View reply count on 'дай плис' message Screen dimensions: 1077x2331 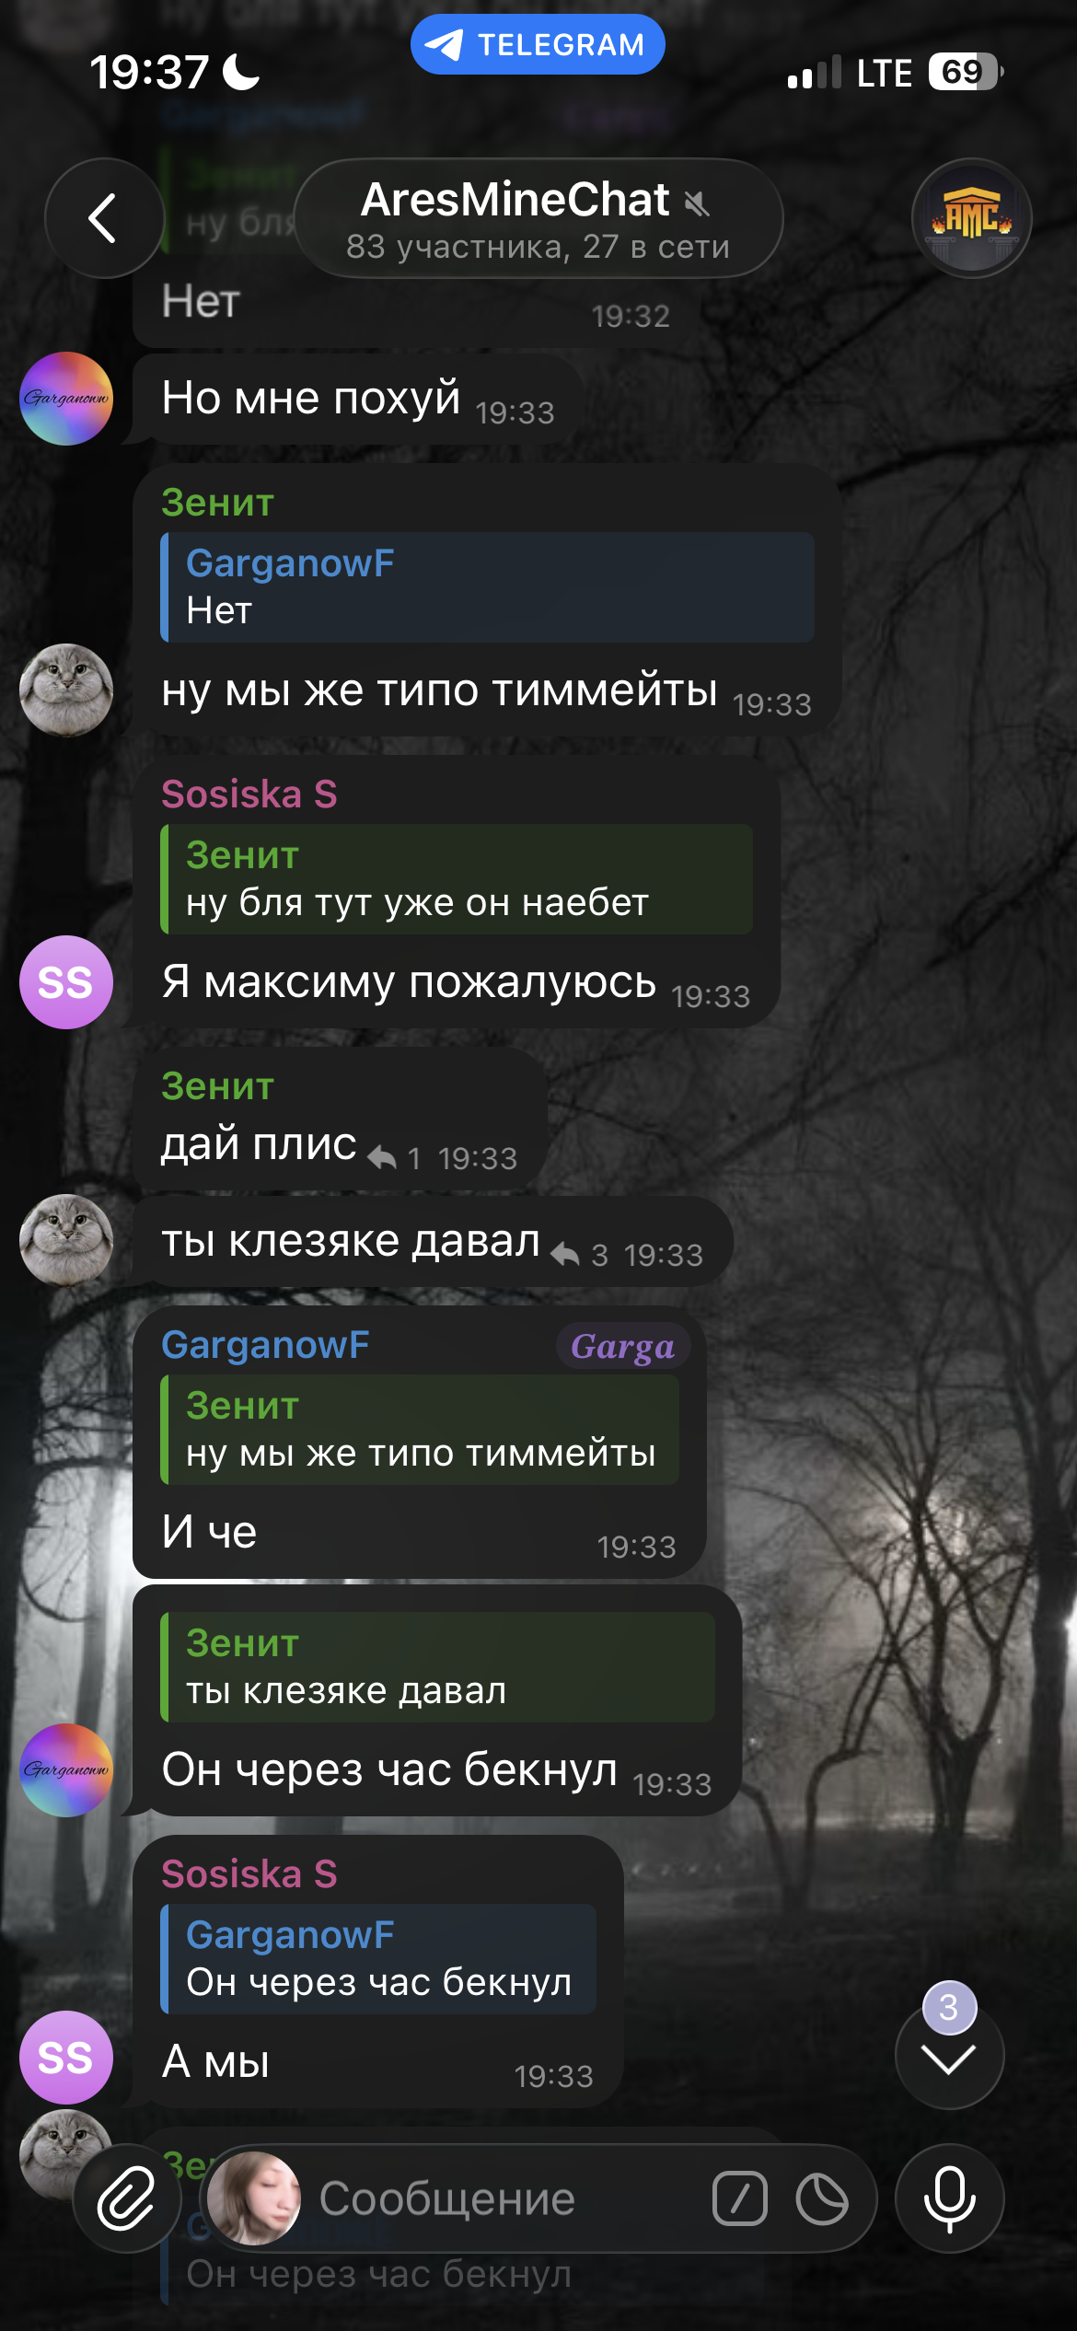[x=395, y=1158]
